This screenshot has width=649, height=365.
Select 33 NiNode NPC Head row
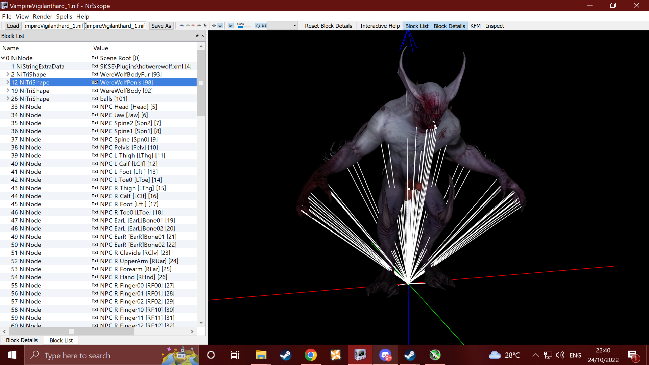(x=98, y=107)
